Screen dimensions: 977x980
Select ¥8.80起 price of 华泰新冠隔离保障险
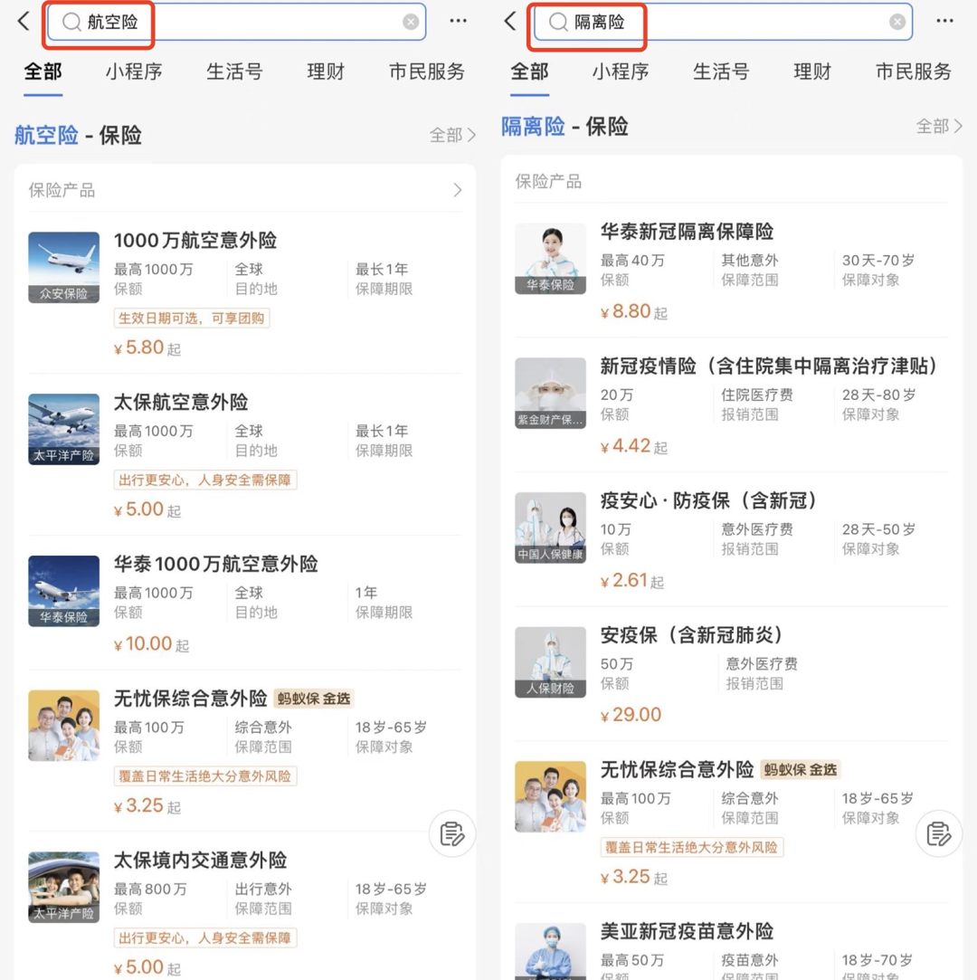(633, 311)
